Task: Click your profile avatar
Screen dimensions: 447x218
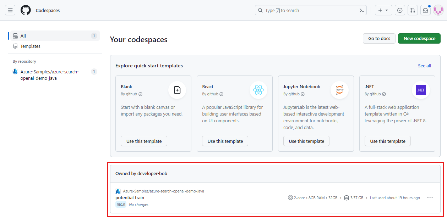Action: point(438,10)
